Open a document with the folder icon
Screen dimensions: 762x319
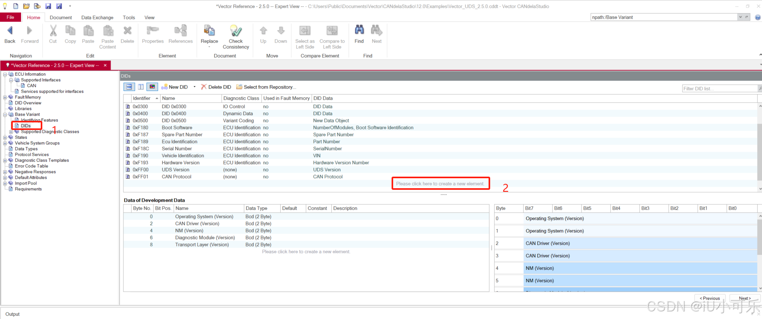coord(26,6)
